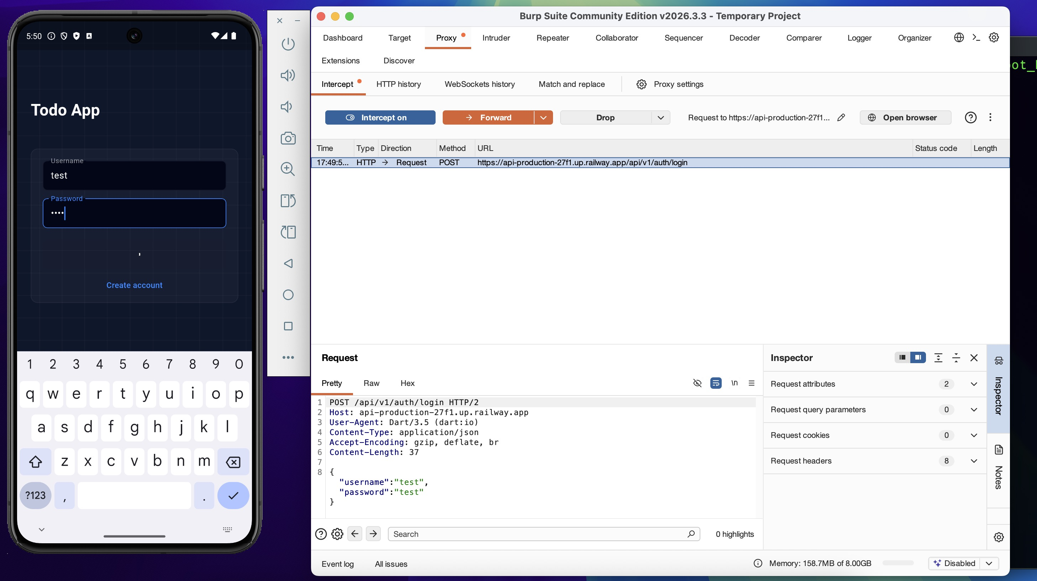This screenshot has height=581, width=1037.
Task: Expand Request attributes section
Action: (x=974, y=384)
